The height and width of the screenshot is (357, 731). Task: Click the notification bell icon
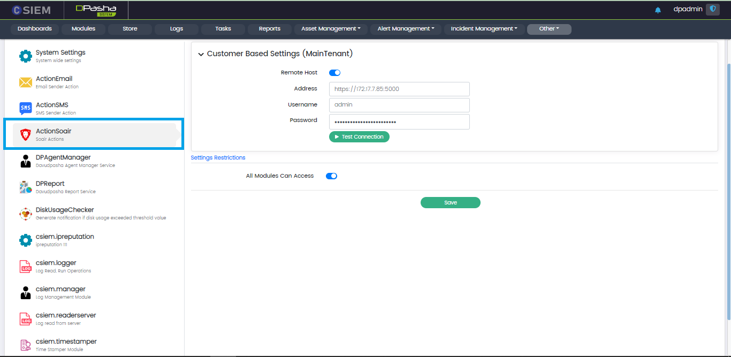(x=658, y=10)
